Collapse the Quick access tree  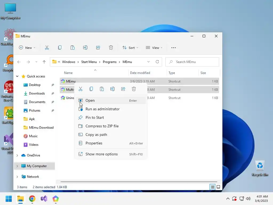click(x=17, y=76)
